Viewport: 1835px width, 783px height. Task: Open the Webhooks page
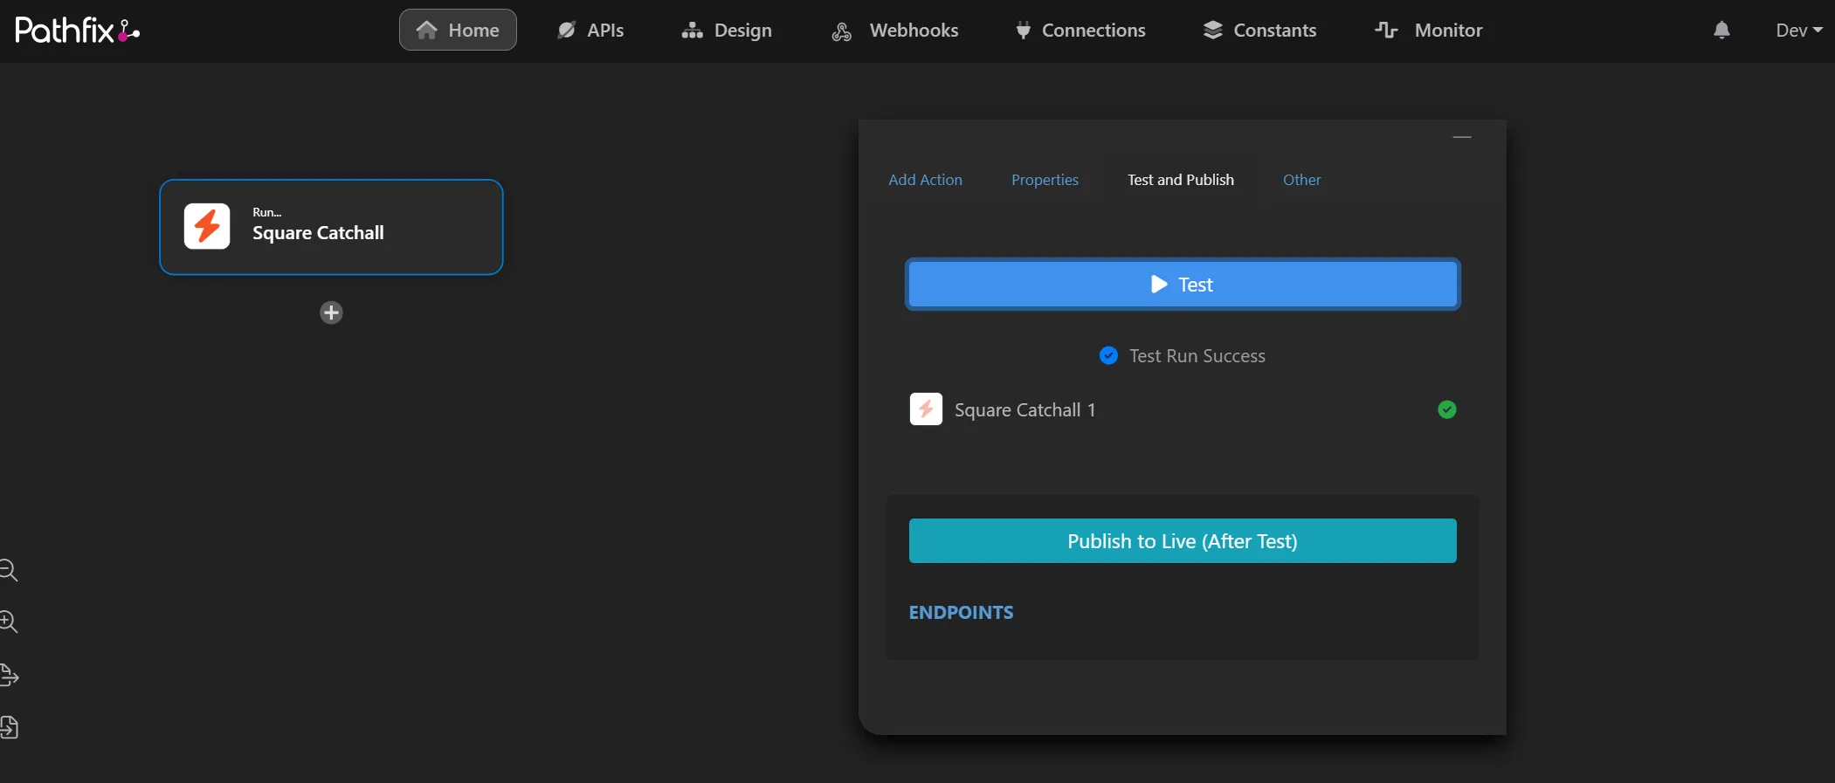click(x=894, y=30)
